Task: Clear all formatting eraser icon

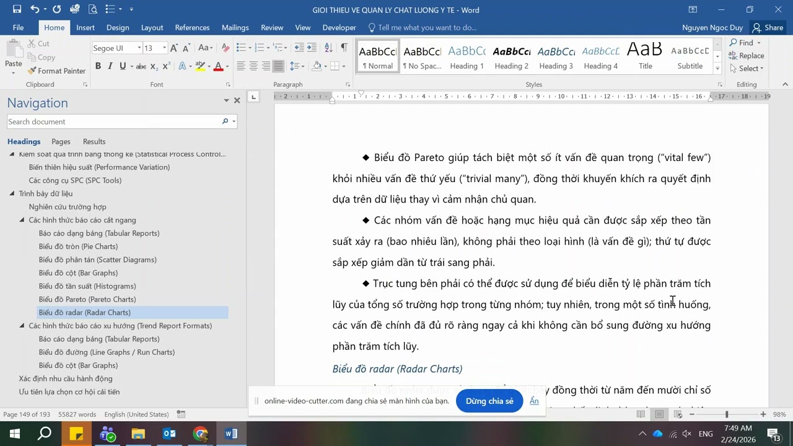Action: tap(226, 48)
